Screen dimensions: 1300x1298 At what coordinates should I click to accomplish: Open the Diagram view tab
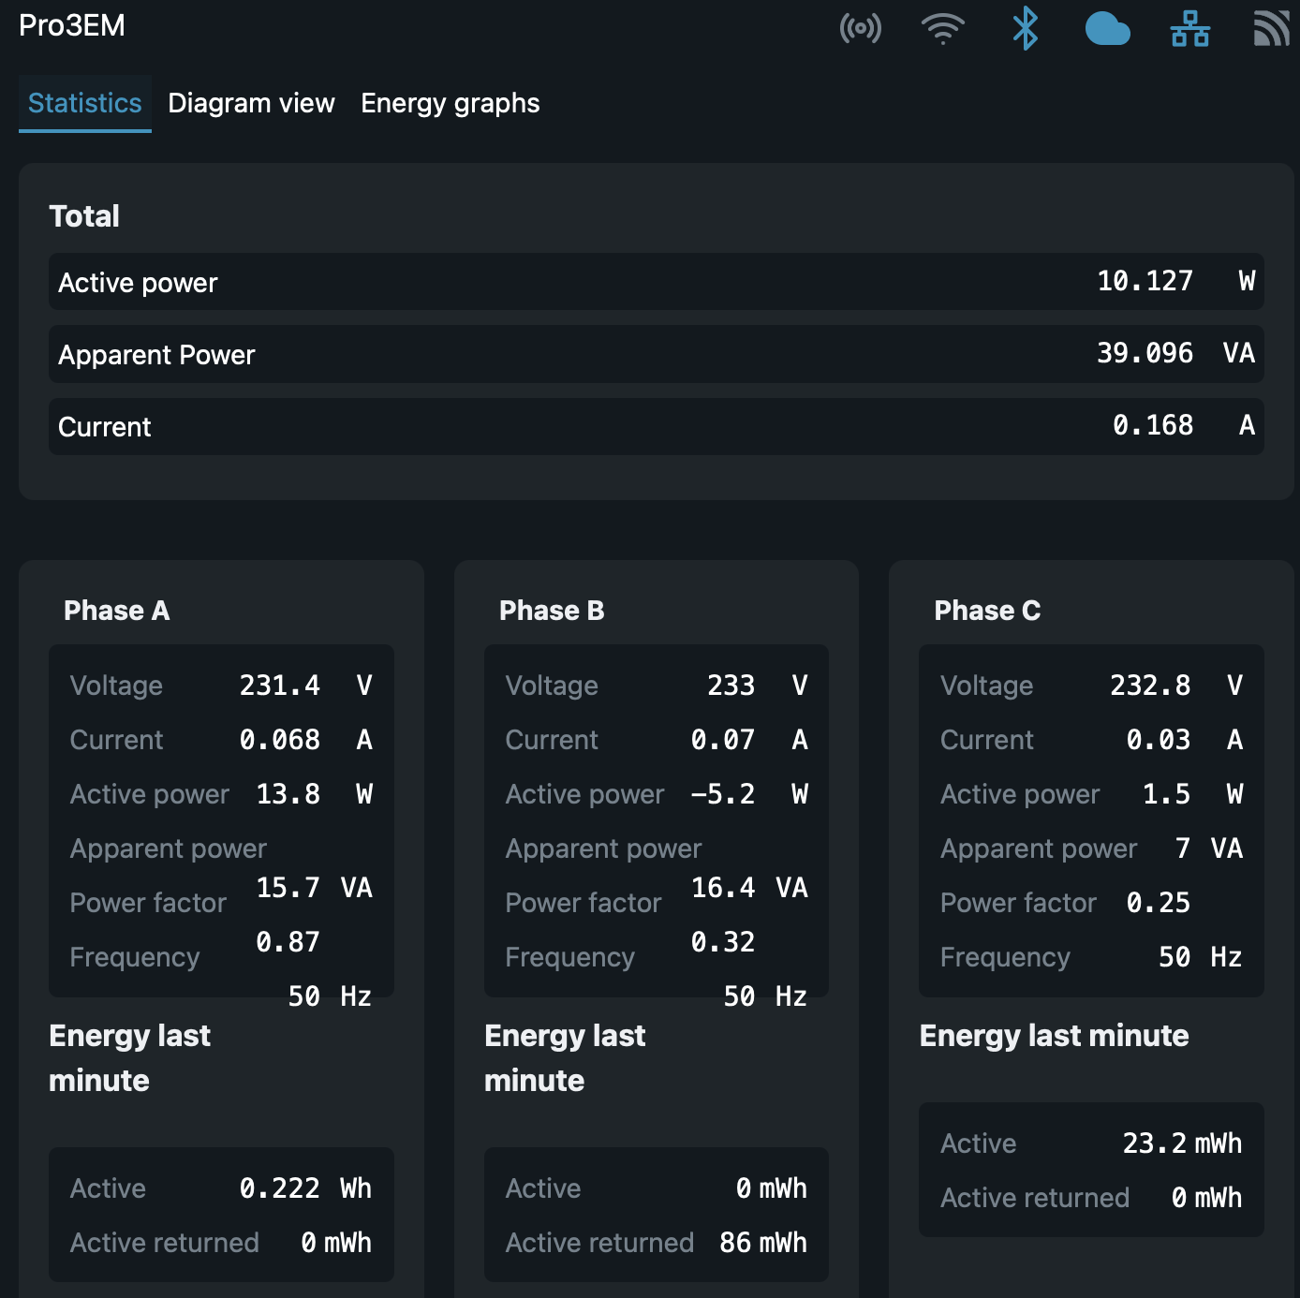click(x=251, y=103)
